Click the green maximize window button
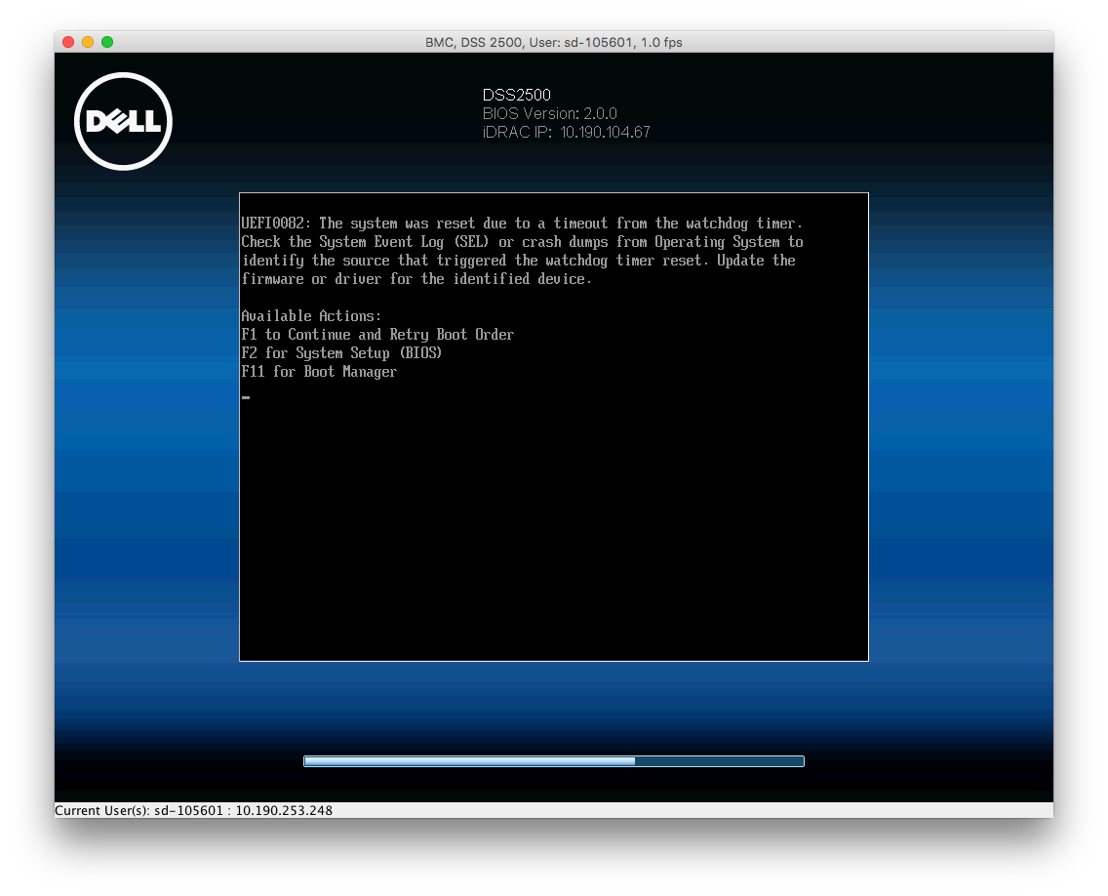The width and height of the screenshot is (1108, 896). click(x=107, y=42)
